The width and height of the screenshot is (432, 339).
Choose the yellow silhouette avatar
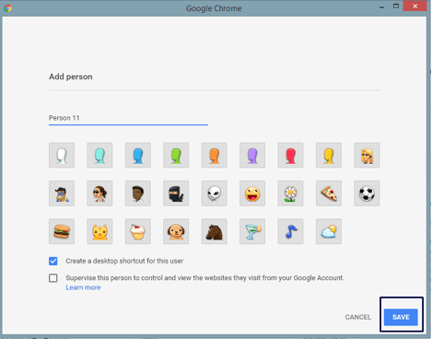pos(329,155)
